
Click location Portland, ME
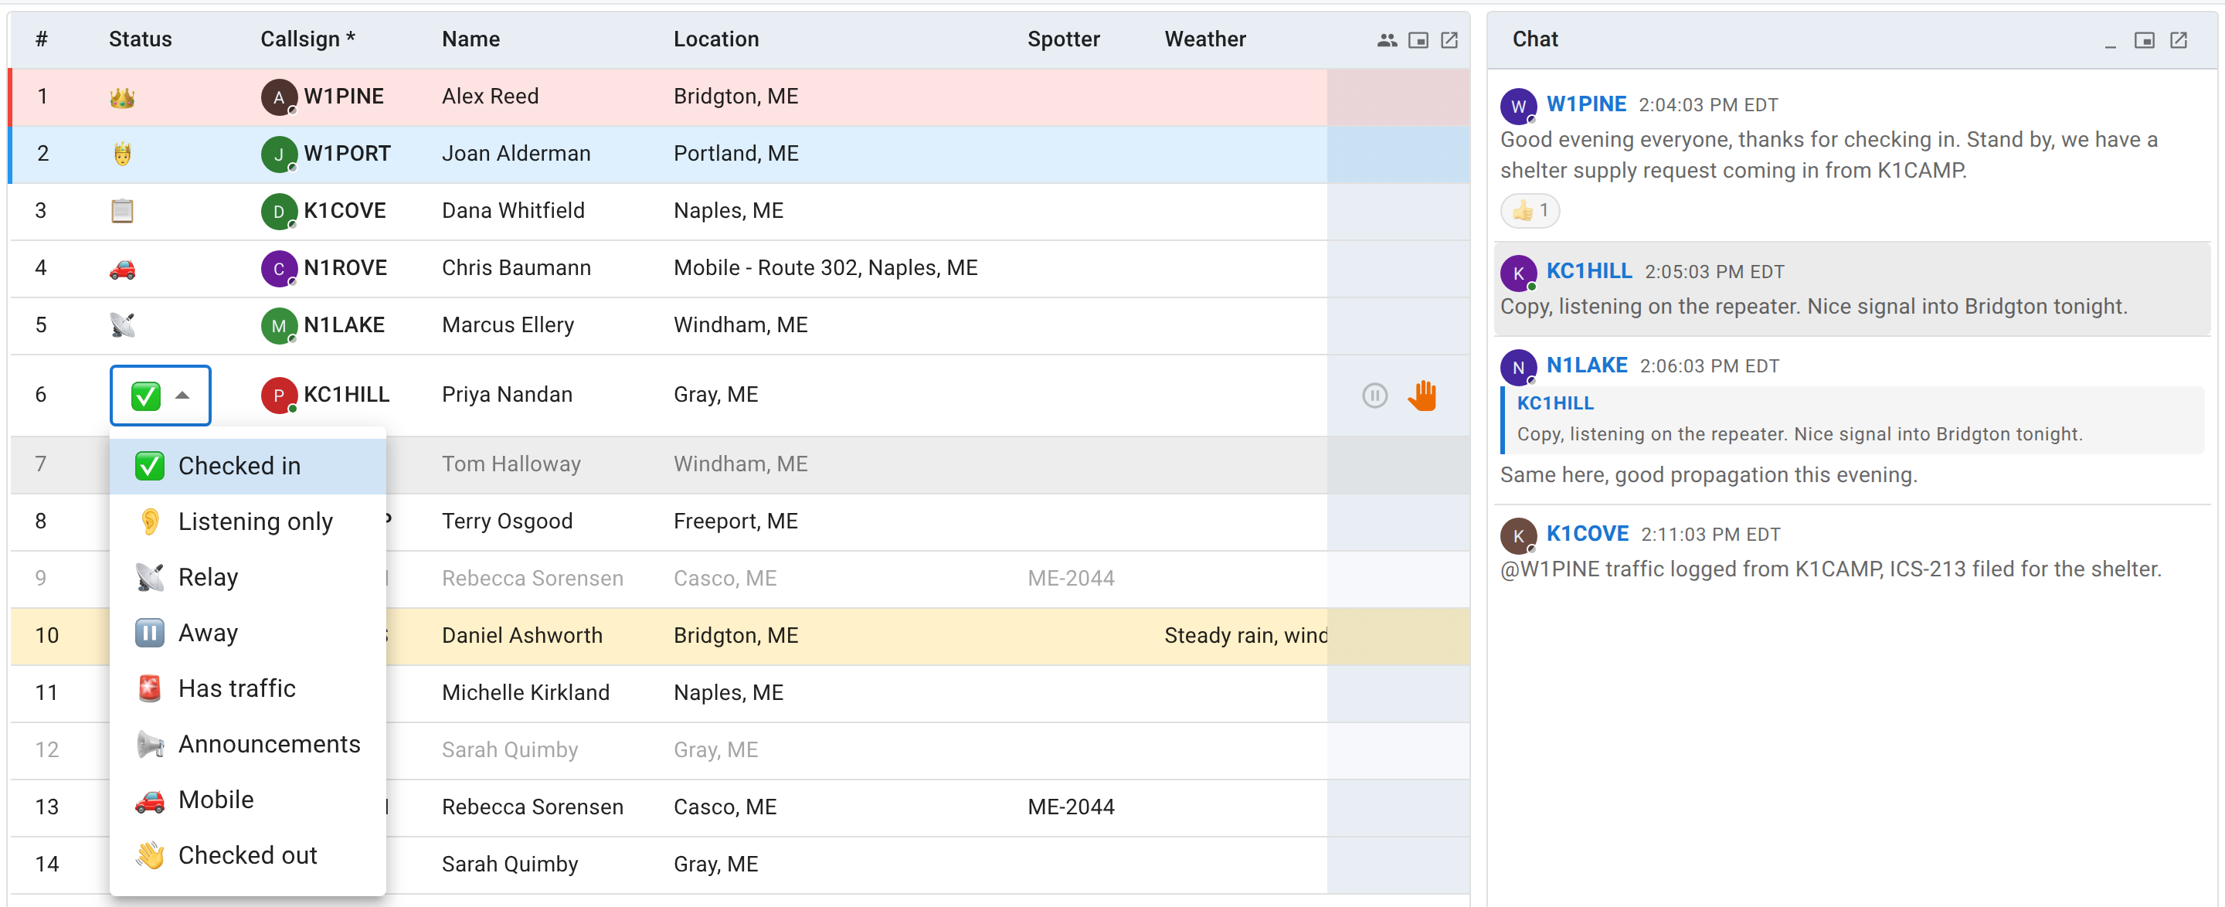736,154
